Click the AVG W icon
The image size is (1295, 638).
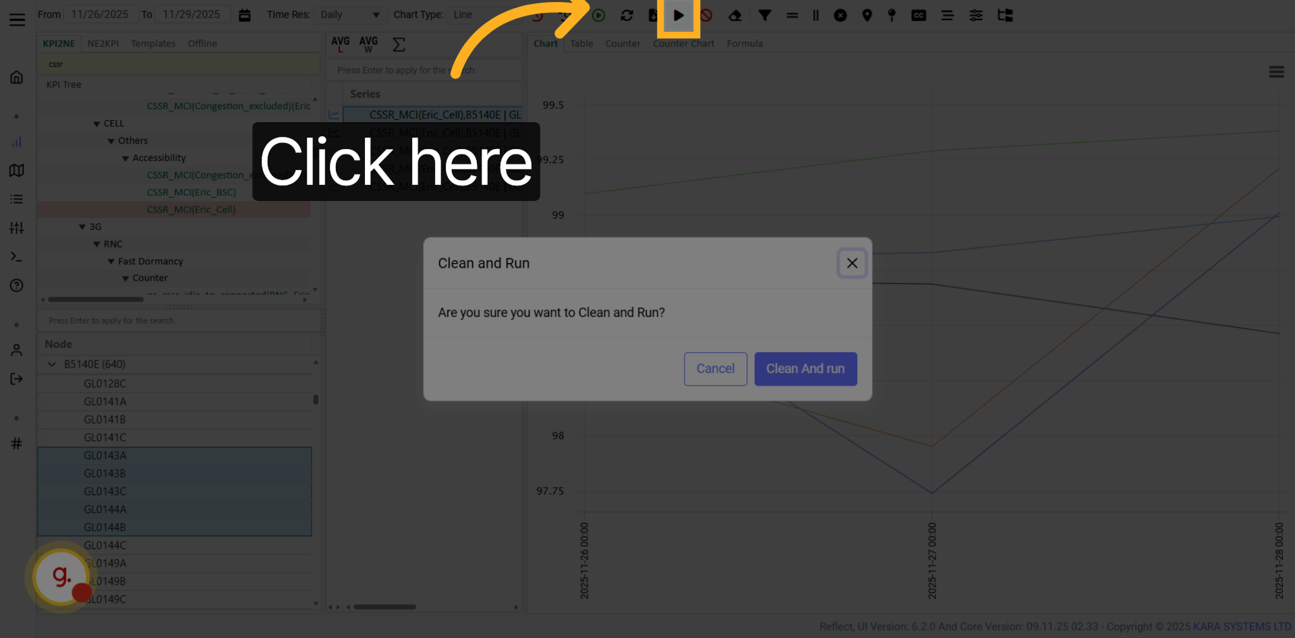368,44
